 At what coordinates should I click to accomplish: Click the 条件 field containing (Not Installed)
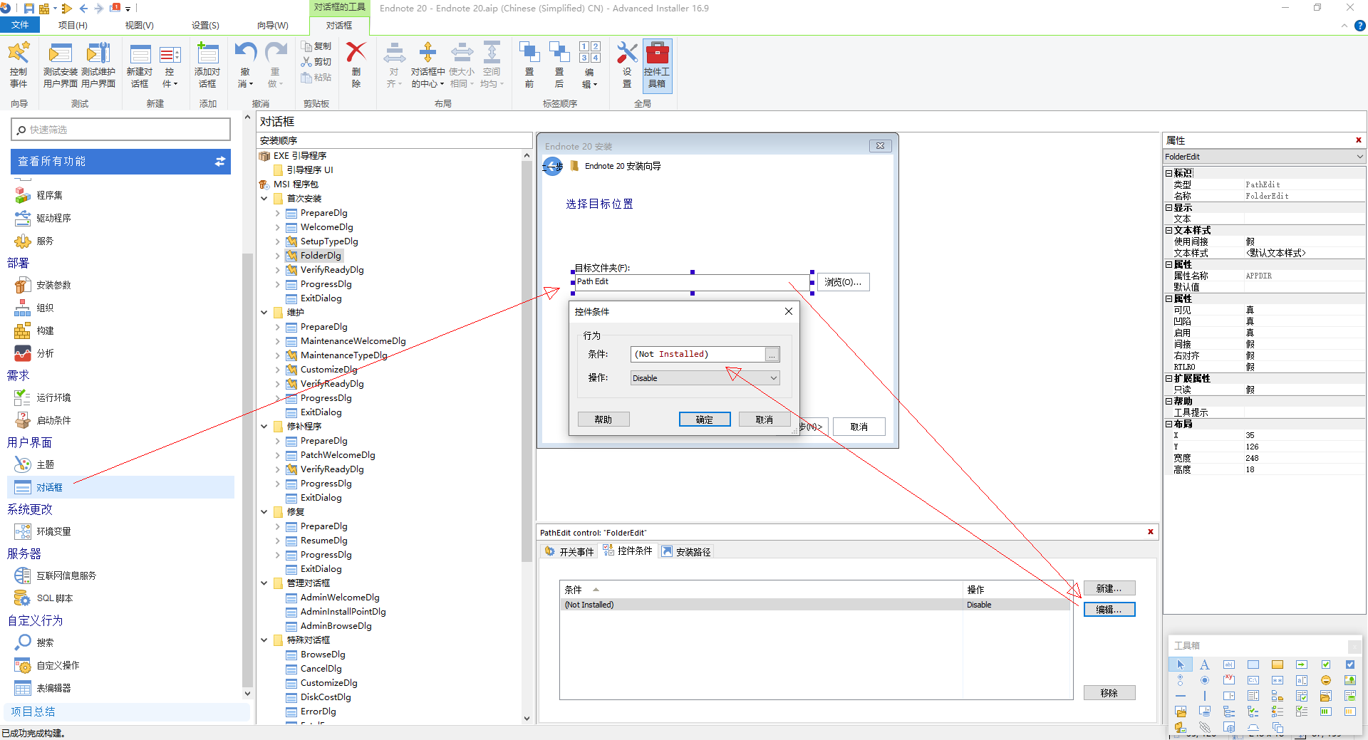[x=698, y=354]
